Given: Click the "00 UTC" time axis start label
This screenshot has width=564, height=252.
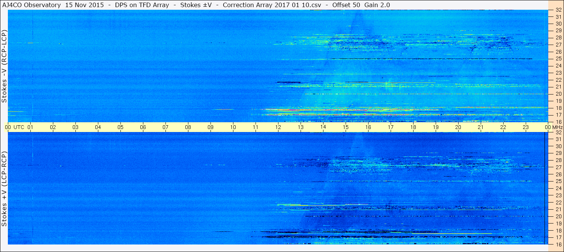Looking at the screenshot, I should [x=14, y=127].
